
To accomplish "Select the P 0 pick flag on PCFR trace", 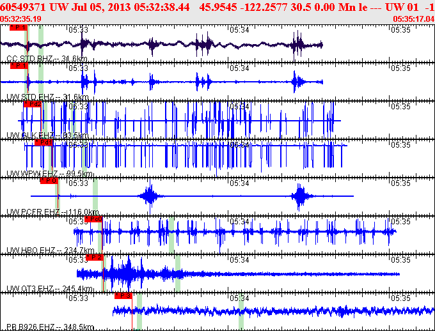I will coord(49,181).
